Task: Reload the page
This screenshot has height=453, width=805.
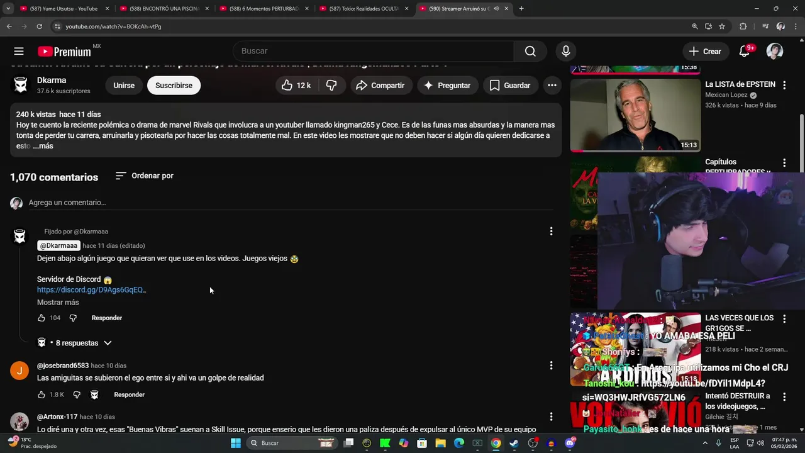Action: pyautogui.click(x=39, y=26)
